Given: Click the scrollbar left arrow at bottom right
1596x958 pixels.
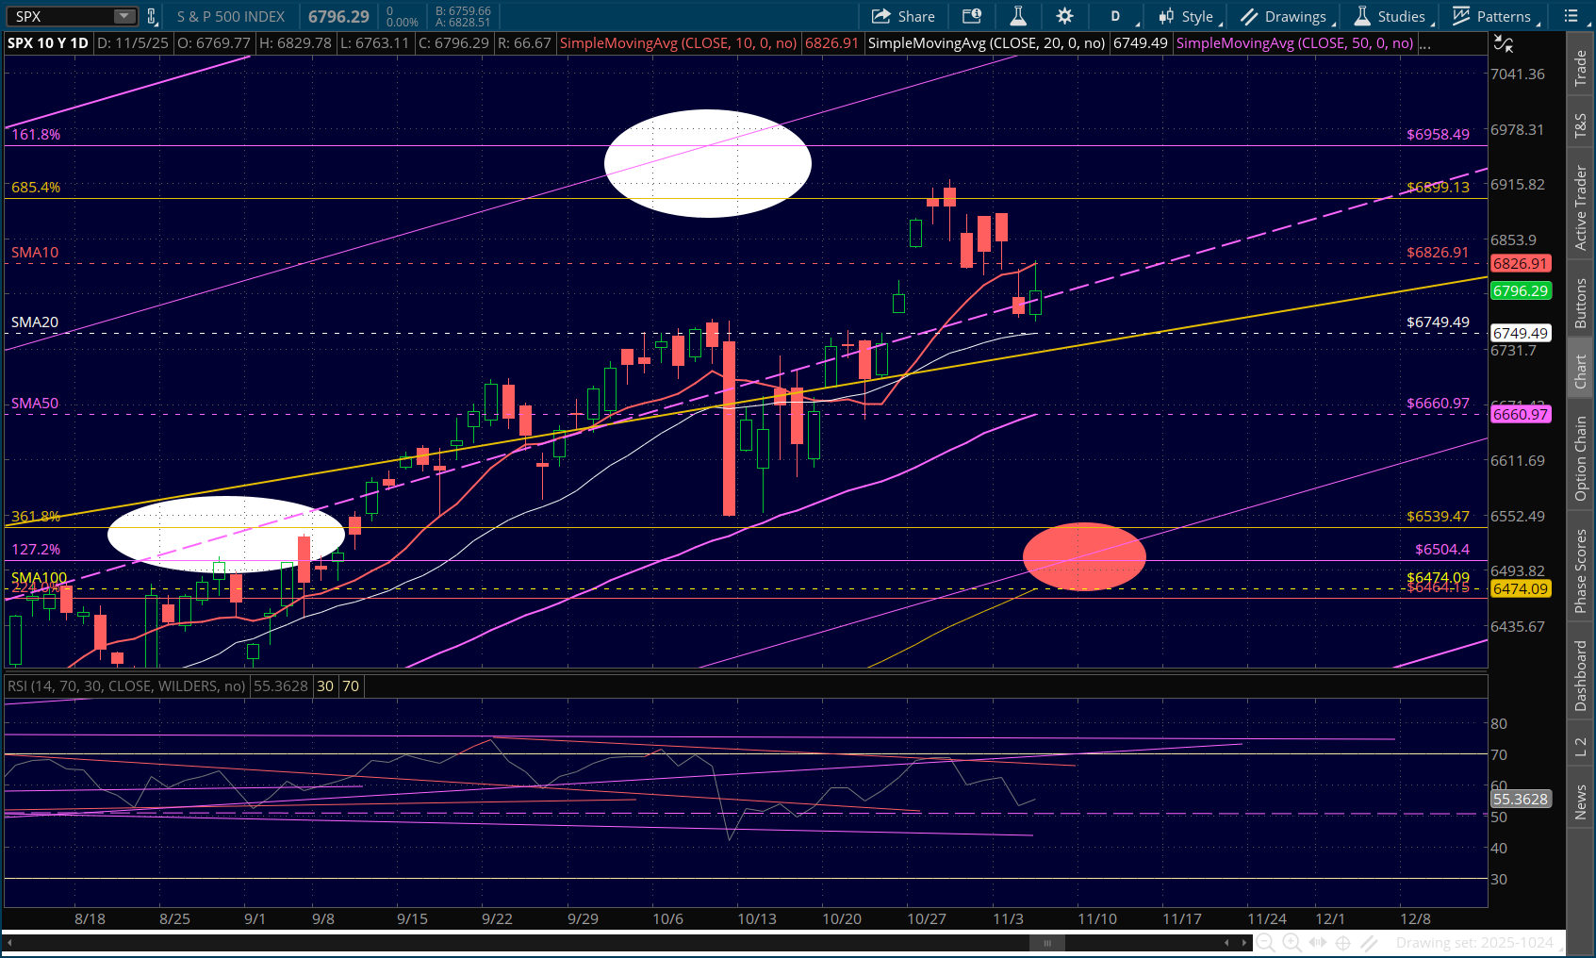Looking at the screenshot, I should point(1226,943).
